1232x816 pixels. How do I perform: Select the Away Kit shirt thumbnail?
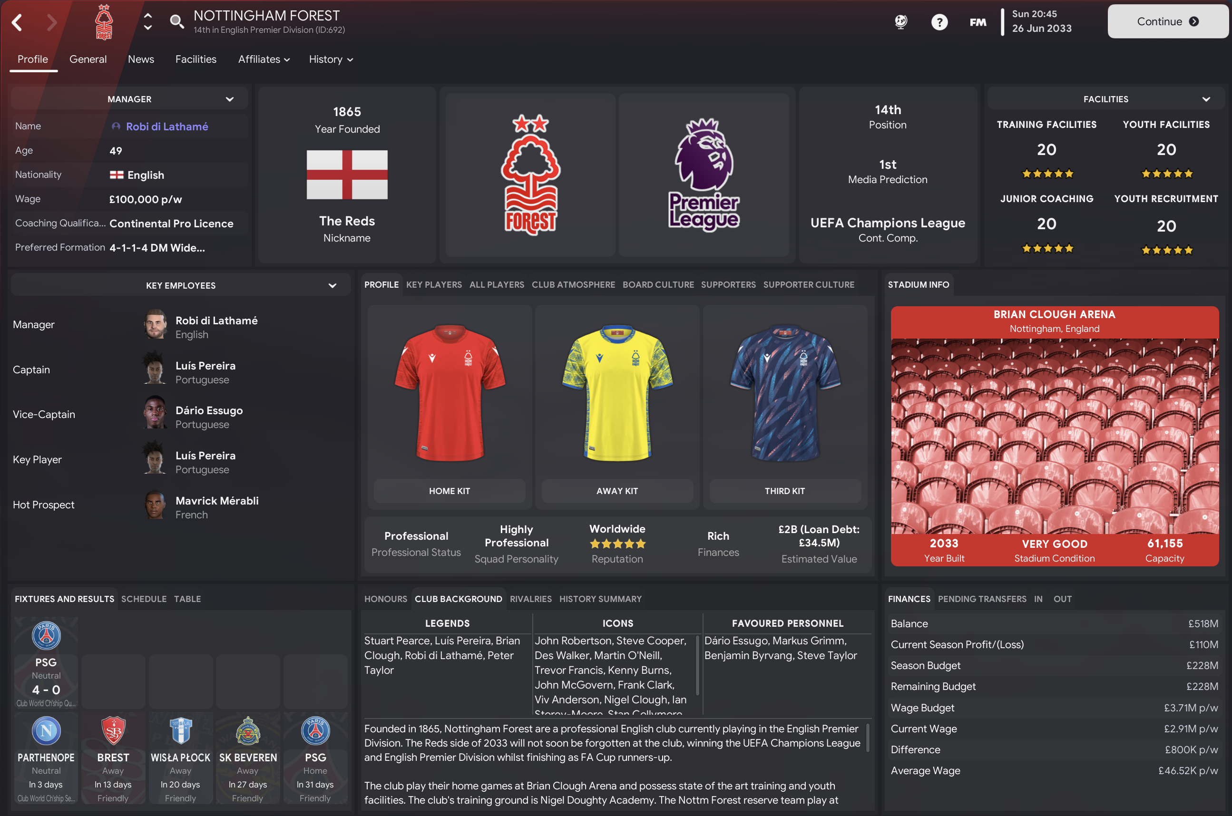coord(617,393)
